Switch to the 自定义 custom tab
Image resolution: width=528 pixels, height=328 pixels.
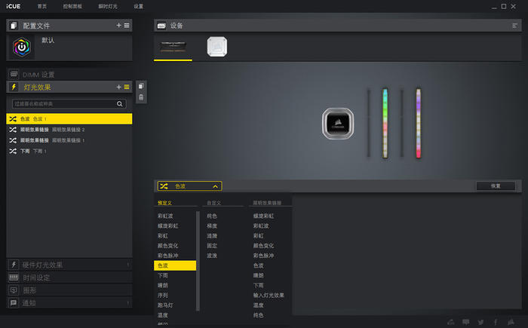(213, 203)
